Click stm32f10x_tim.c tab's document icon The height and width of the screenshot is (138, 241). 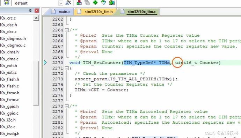tap(122, 12)
